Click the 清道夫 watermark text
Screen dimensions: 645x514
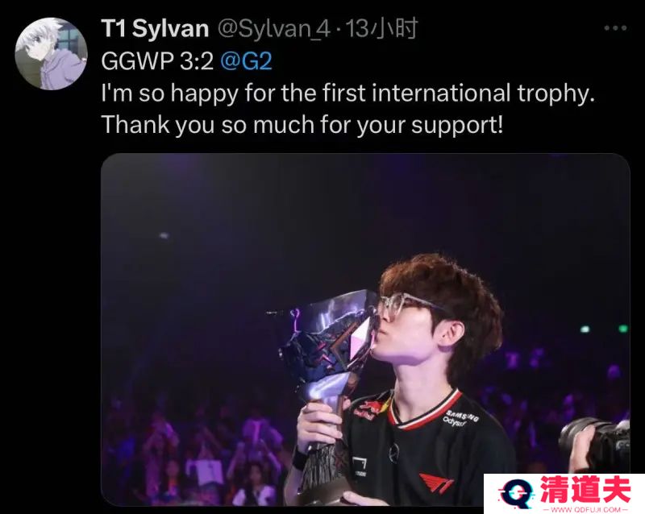pos(585,490)
